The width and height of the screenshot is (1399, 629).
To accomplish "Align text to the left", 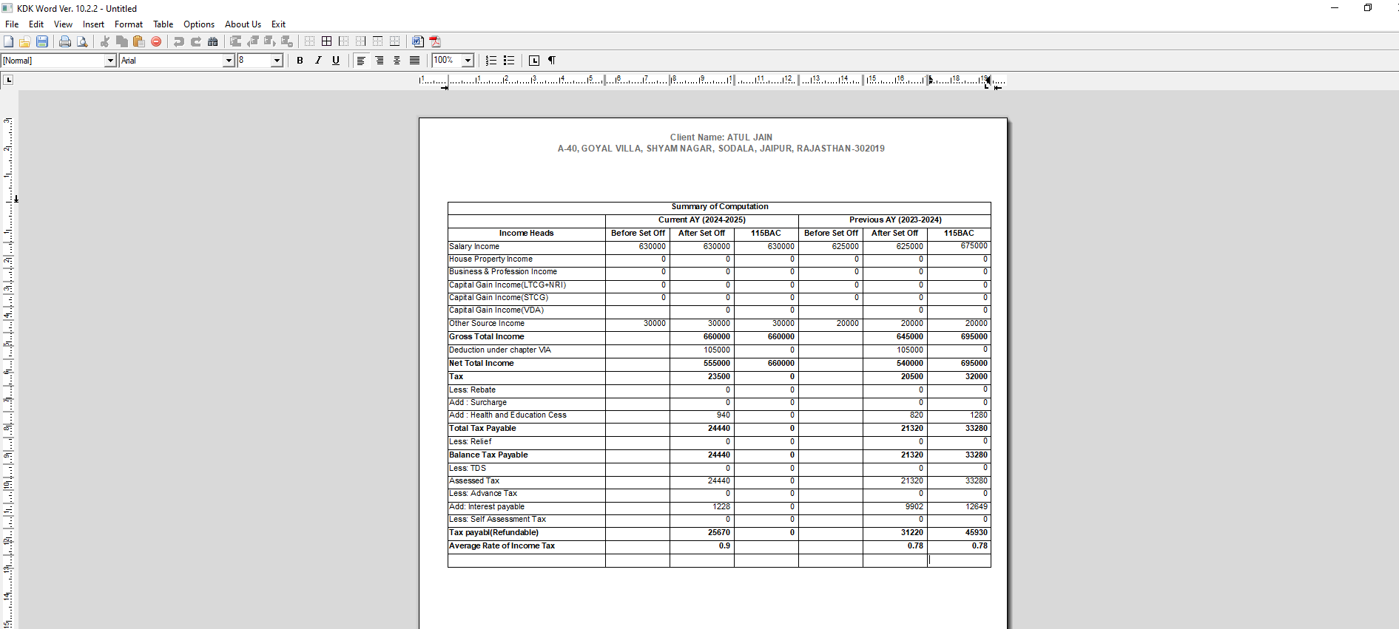I will pyautogui.click(x=361, y=61).
